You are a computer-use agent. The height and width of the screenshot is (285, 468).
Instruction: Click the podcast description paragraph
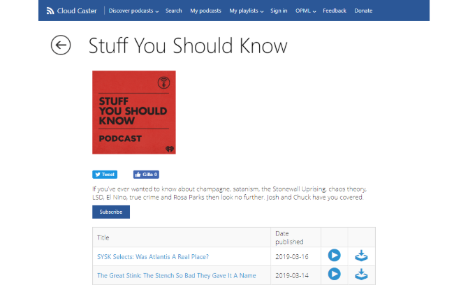pyautogui.click(x=229, y=193)
